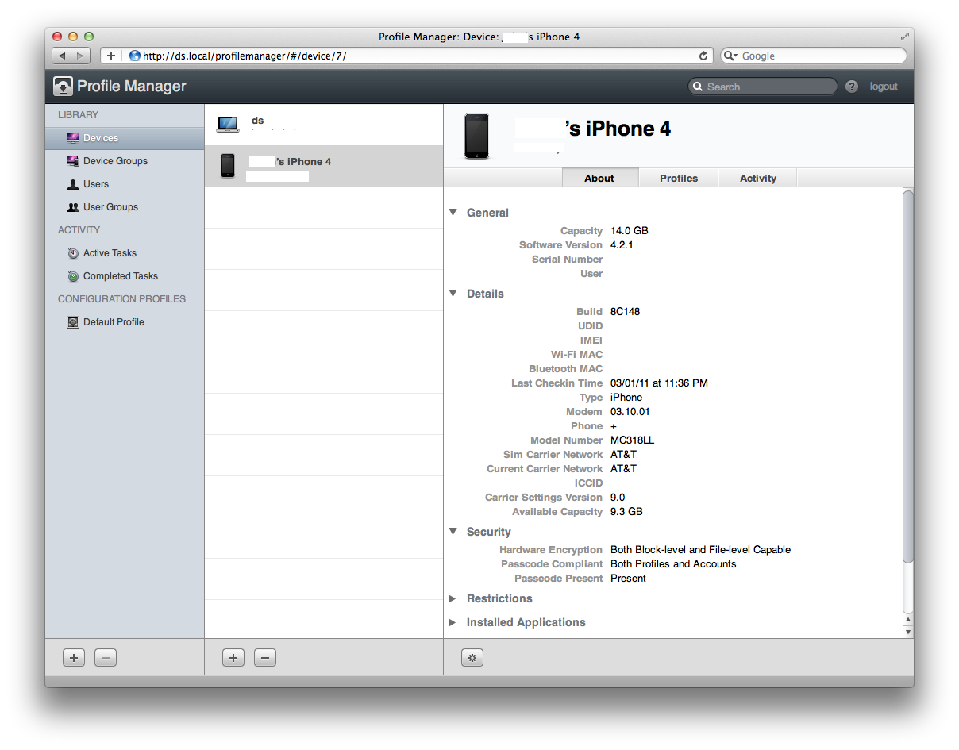Screen dimensions: 959x750
Task: Click the device list row named ds
Action: point(324,125)
